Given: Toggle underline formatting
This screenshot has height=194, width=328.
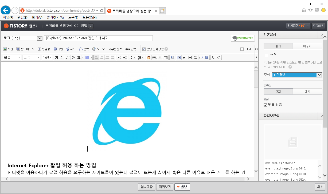Looking at the screenshot, I should coord(62,57).
